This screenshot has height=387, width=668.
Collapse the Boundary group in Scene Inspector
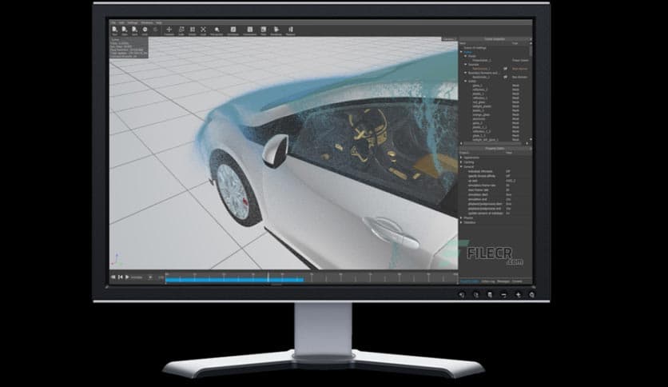[466, 73]
